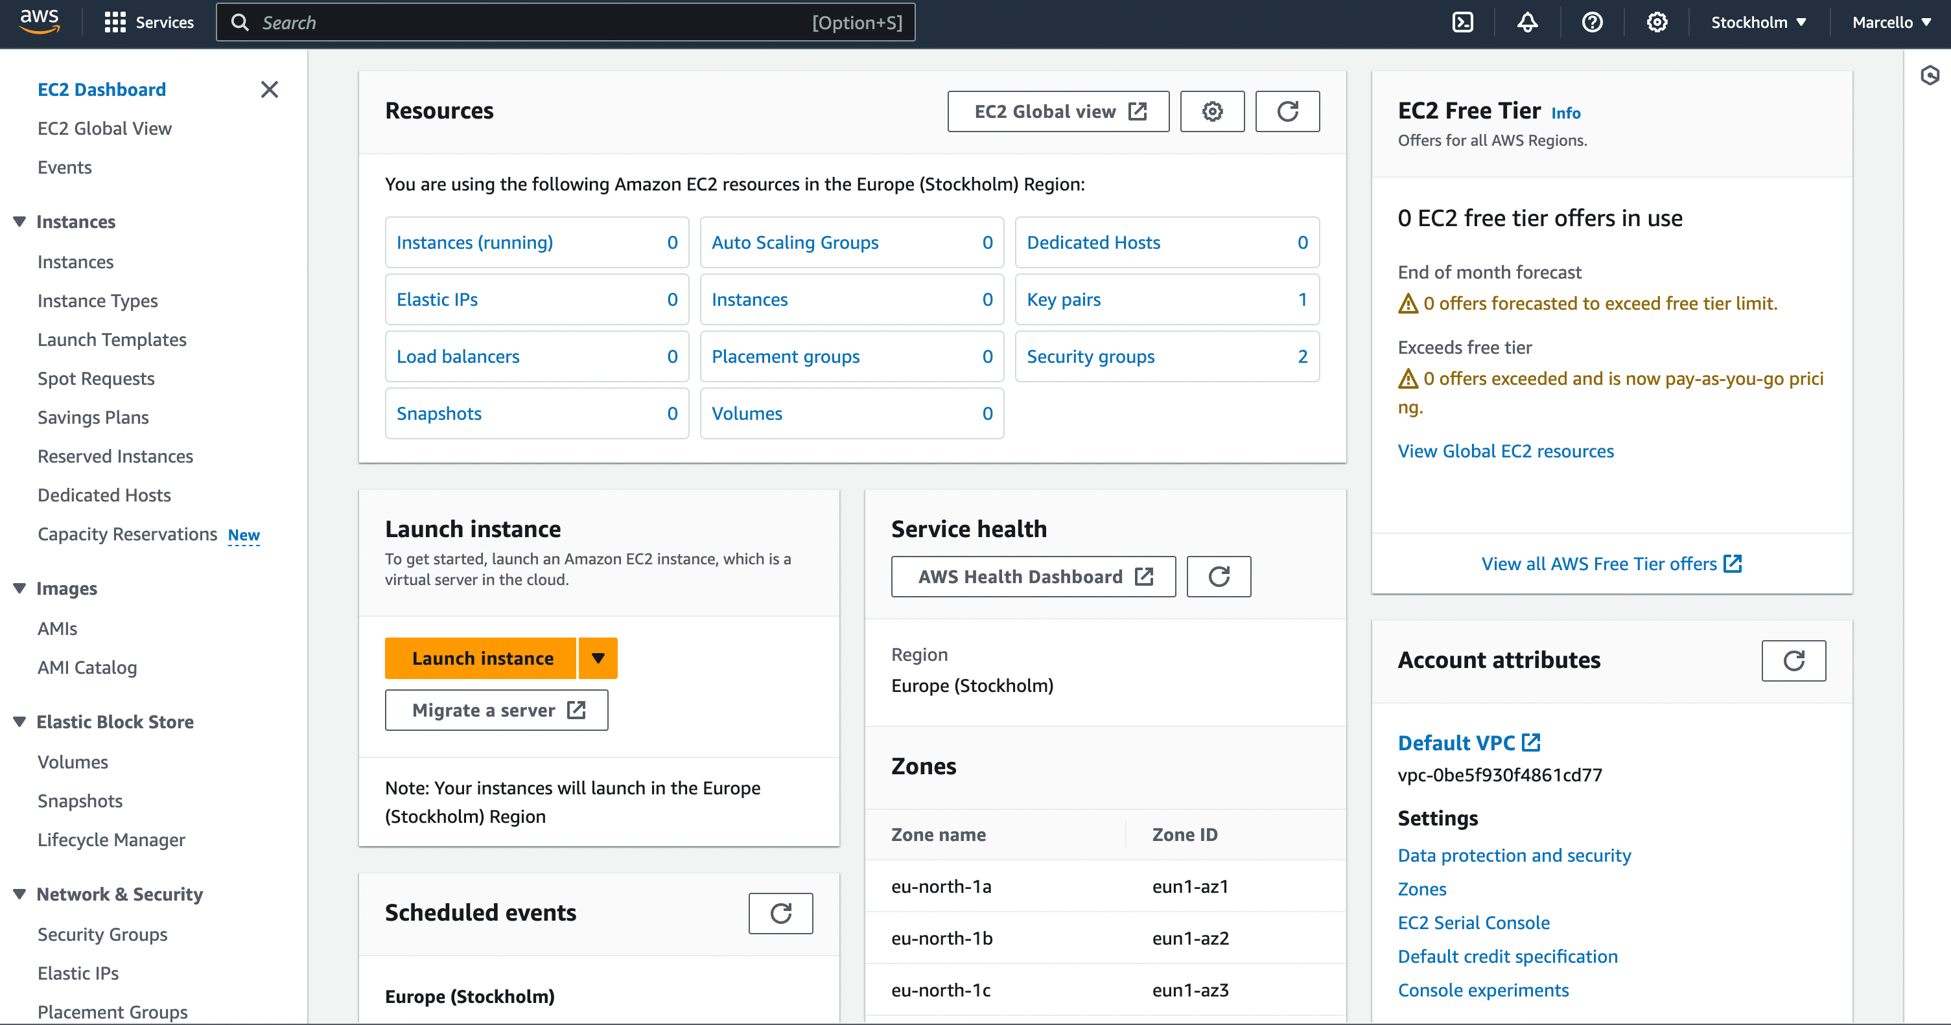The width and height of the screenshot is (1951, 1025).
Task: Open EC2 Dashboard in sidebar
Action: tap(102, 89)
